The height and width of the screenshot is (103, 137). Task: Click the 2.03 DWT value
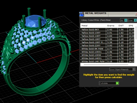coord(121,62)
